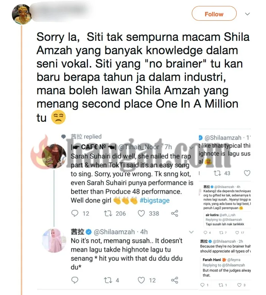
Task: Expand the chevron menu on the Shilaamzah 4h reply
Action: 191,232
